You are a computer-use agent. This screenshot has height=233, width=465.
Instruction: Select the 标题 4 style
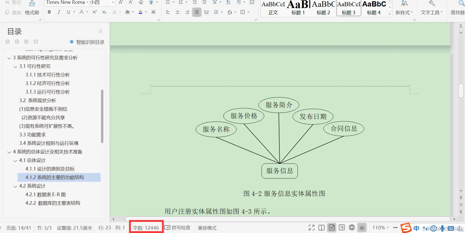point(374,8)
